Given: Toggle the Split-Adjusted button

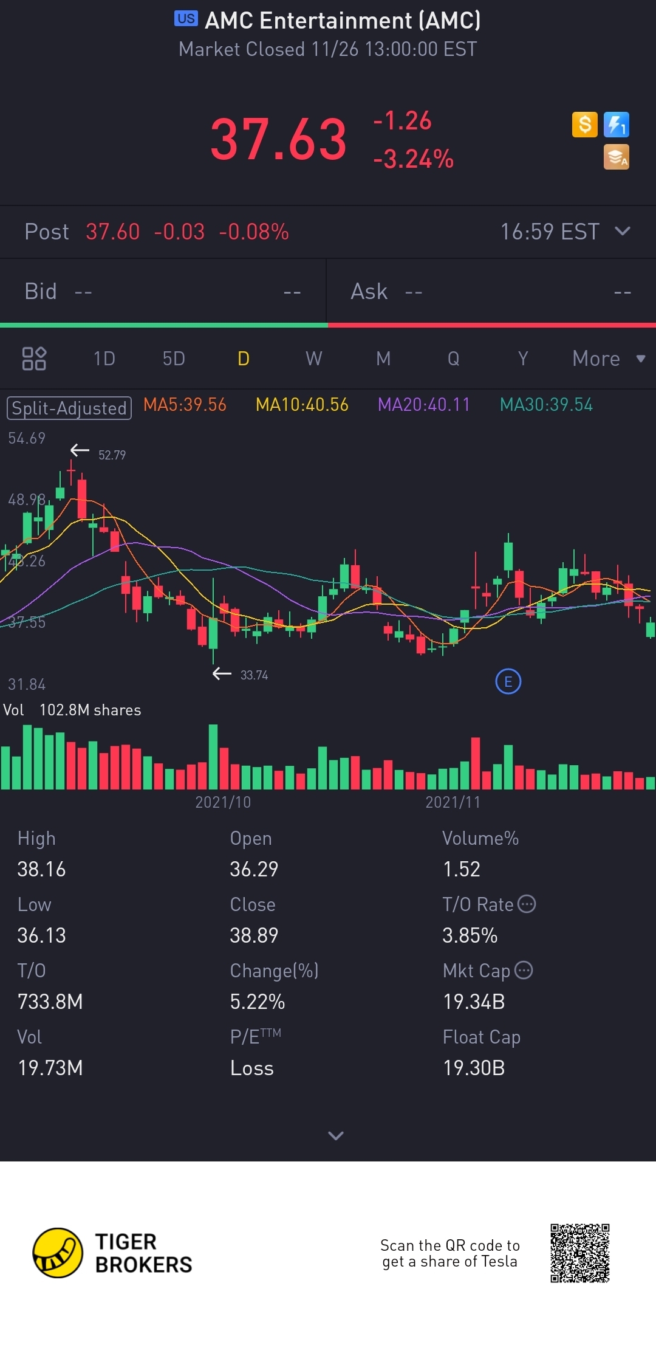Looking at the screenshot, I should 69,408.
